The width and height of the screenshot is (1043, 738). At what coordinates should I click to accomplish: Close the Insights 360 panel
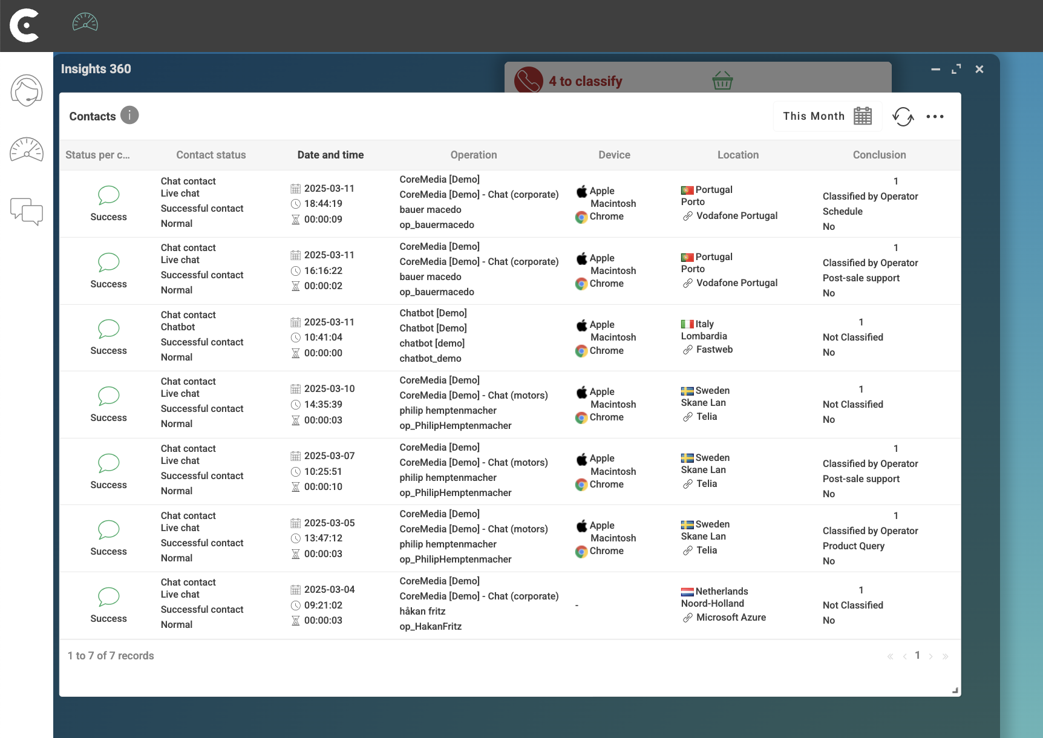pyautogui.click(x=979, y=70)
